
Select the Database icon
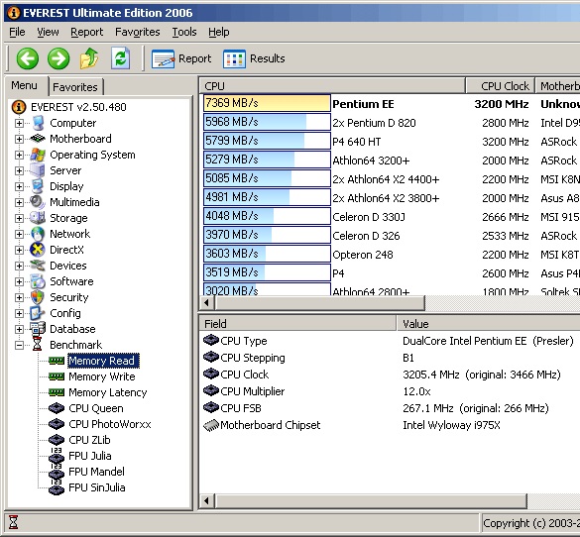pyautogui.click(x=38, y=329)
